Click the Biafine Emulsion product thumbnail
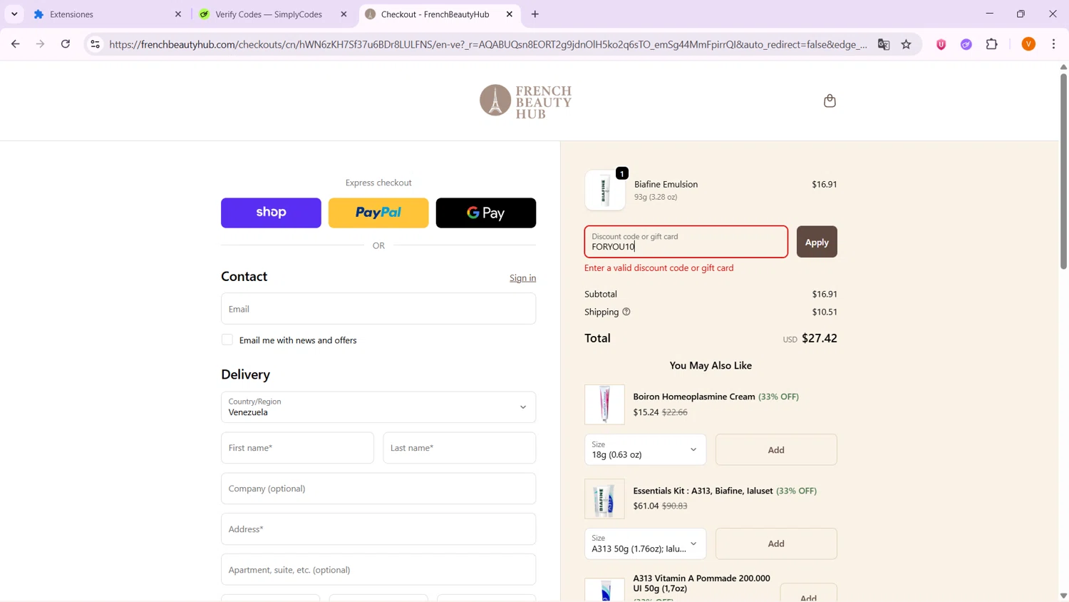Image resolution: width=1069 pixels, height=602 pixels. pos(605,190)
